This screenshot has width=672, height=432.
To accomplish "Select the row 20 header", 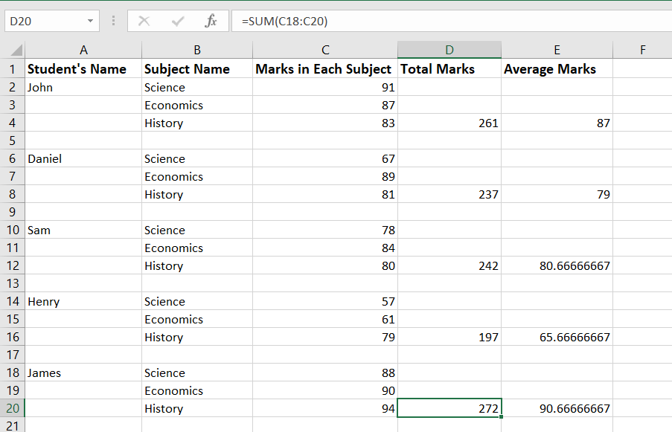I will point(12,408).
